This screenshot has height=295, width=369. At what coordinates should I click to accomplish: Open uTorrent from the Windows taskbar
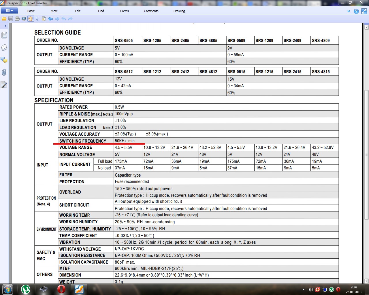click(x=26, y=289)
